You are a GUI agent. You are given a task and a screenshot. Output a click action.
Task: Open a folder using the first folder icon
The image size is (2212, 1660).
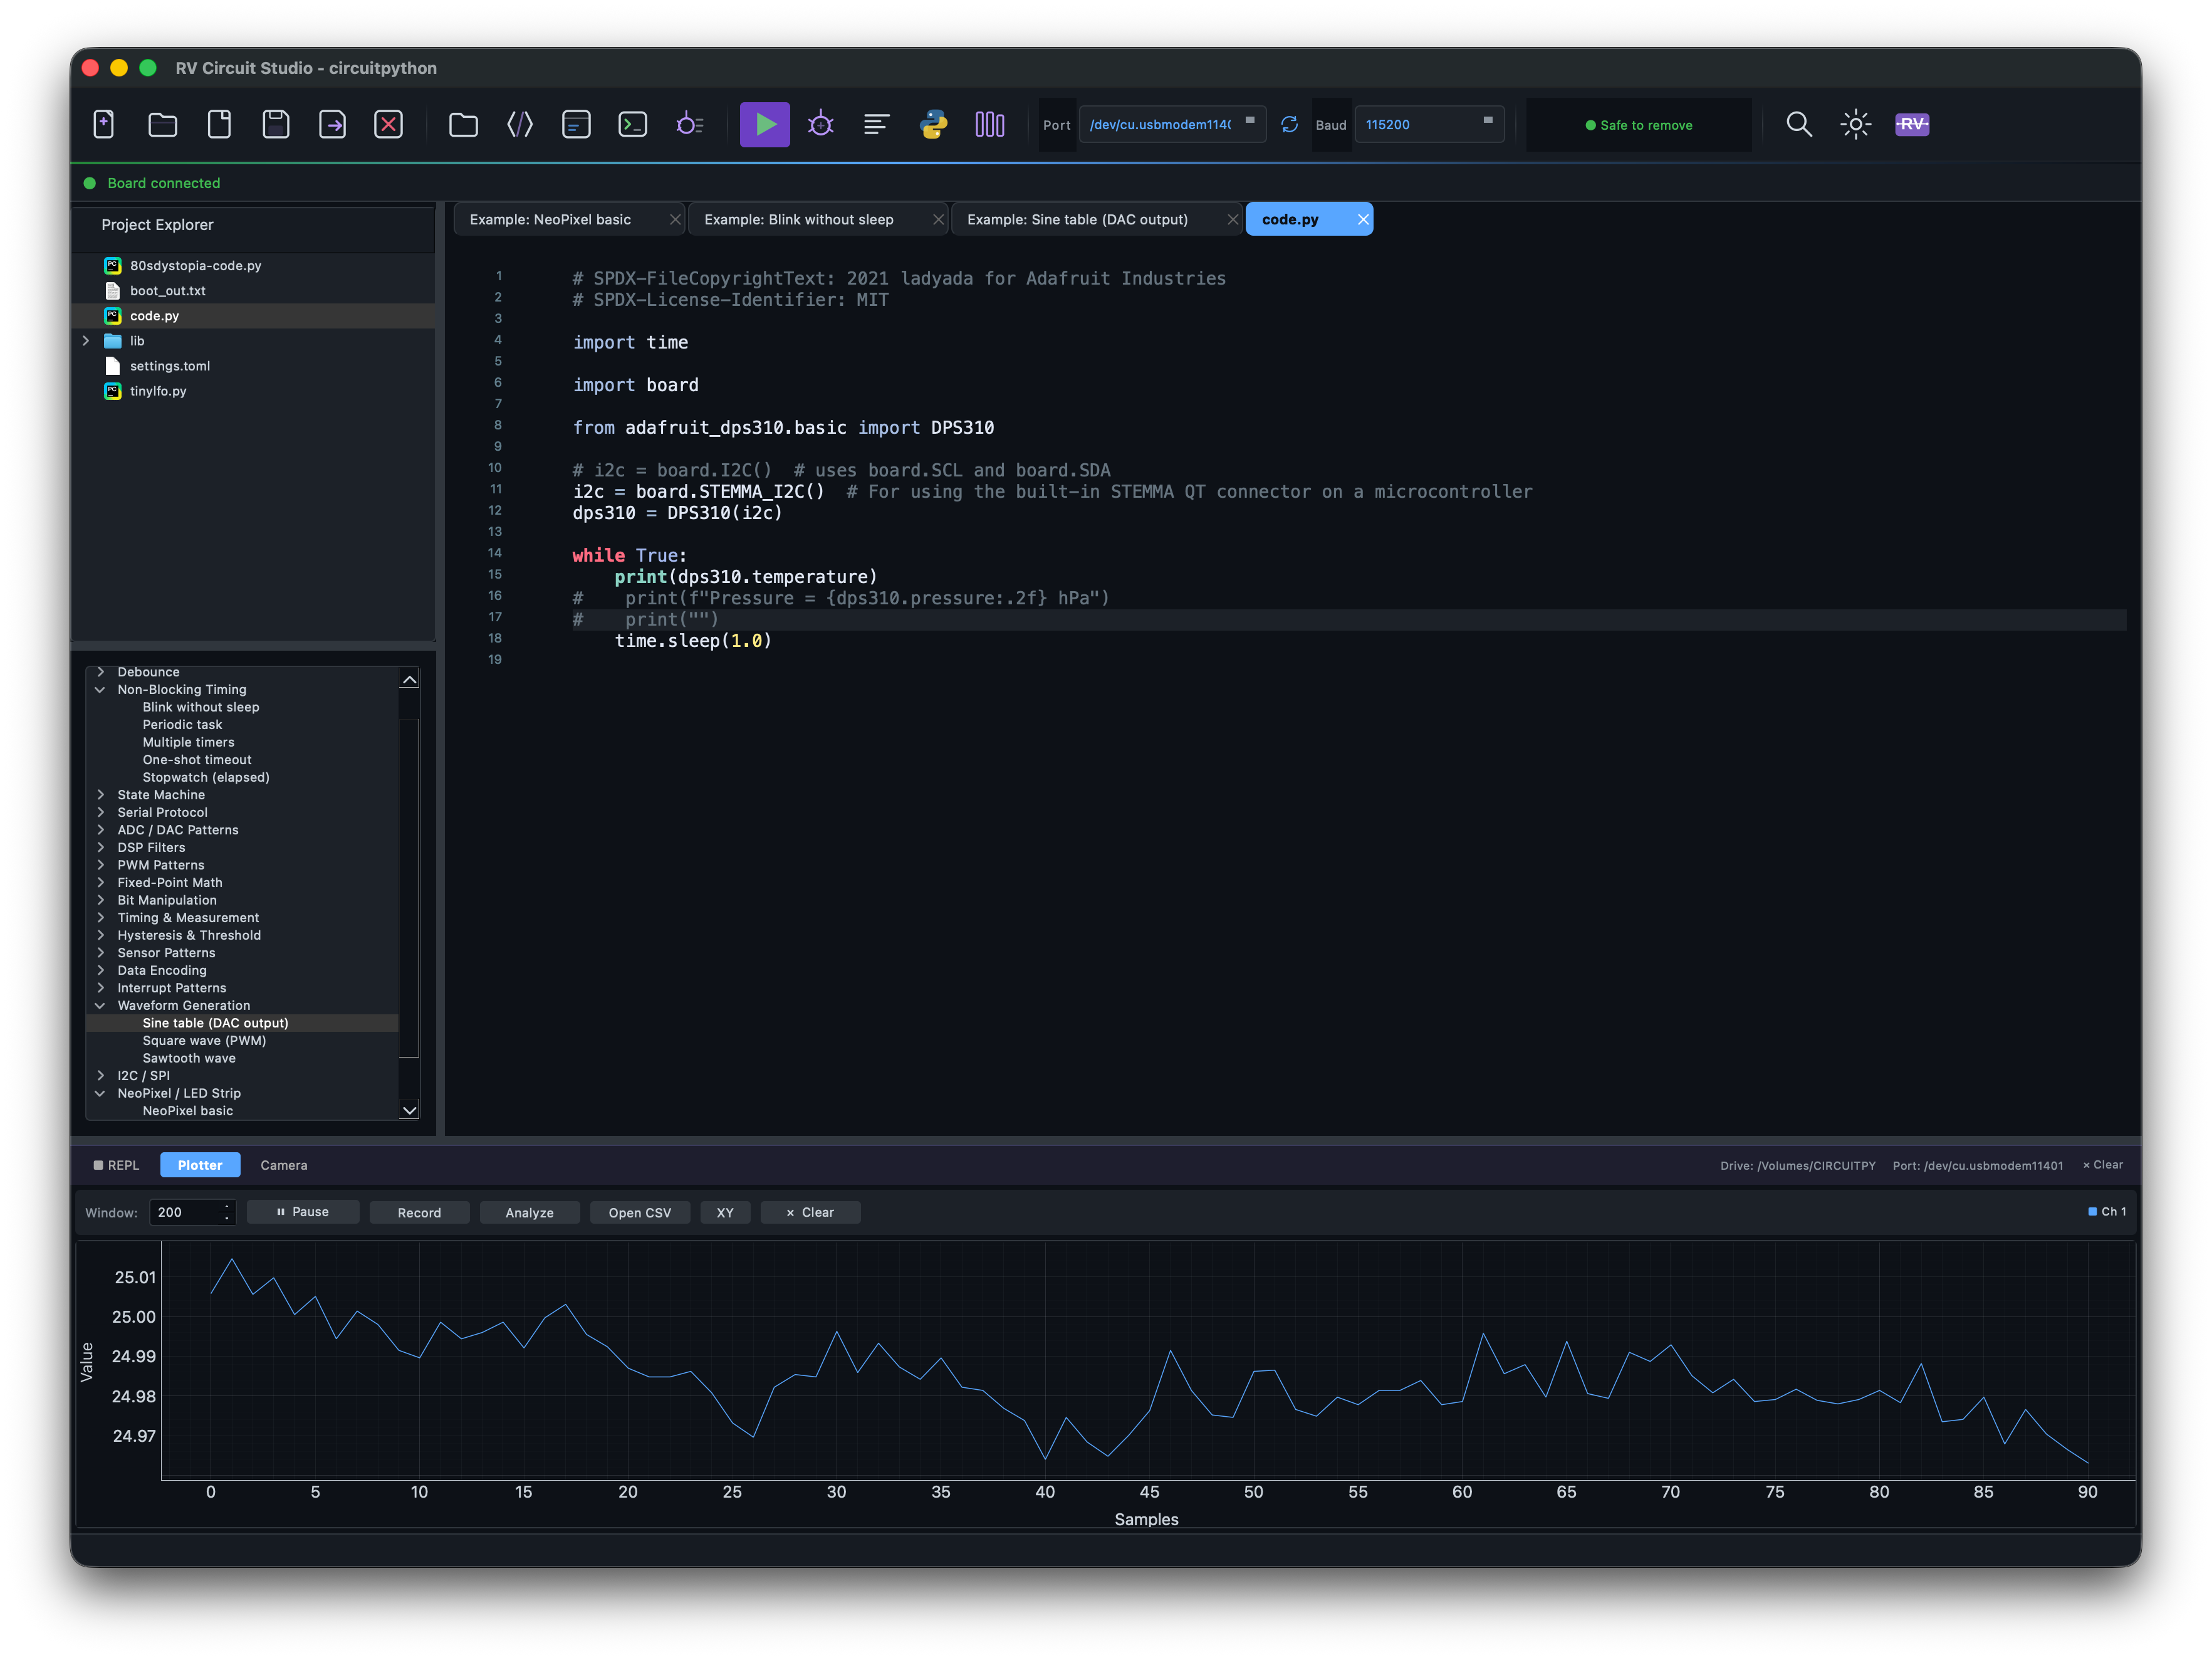click(162, 125)
